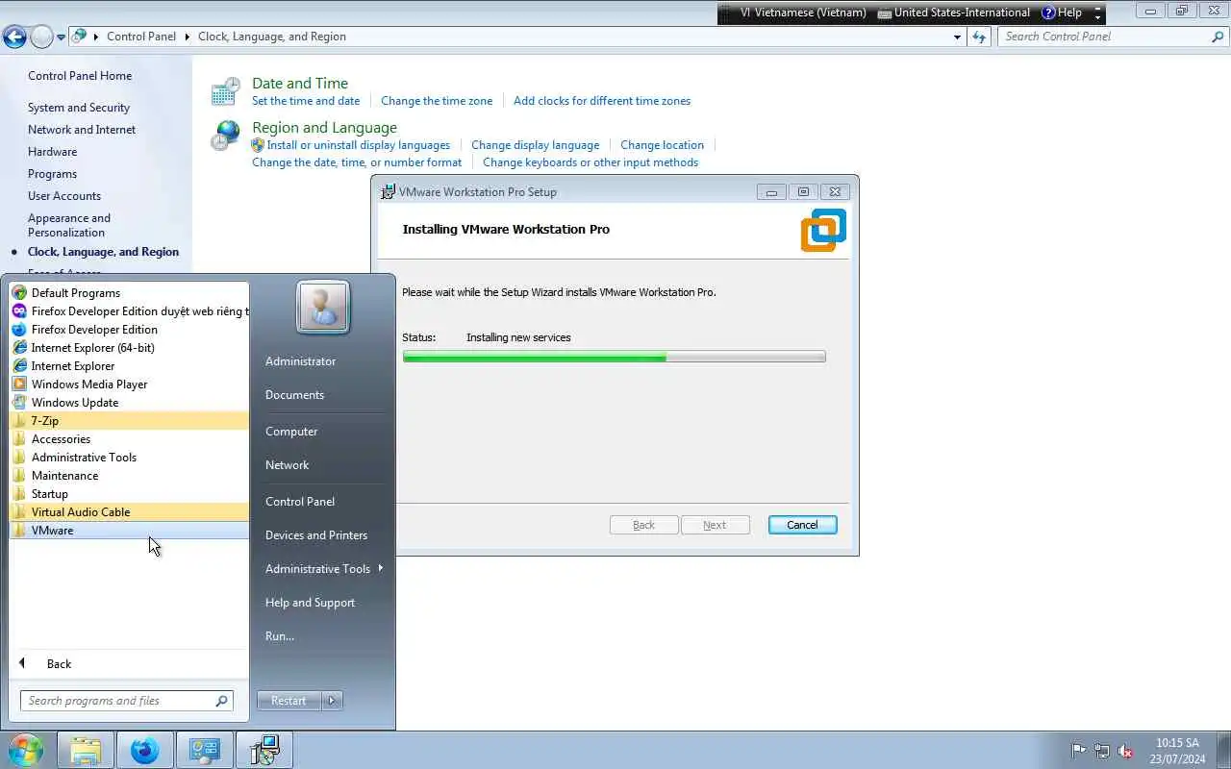Click the taskbar clock showing 10:15 SA

pos(1179,751)
